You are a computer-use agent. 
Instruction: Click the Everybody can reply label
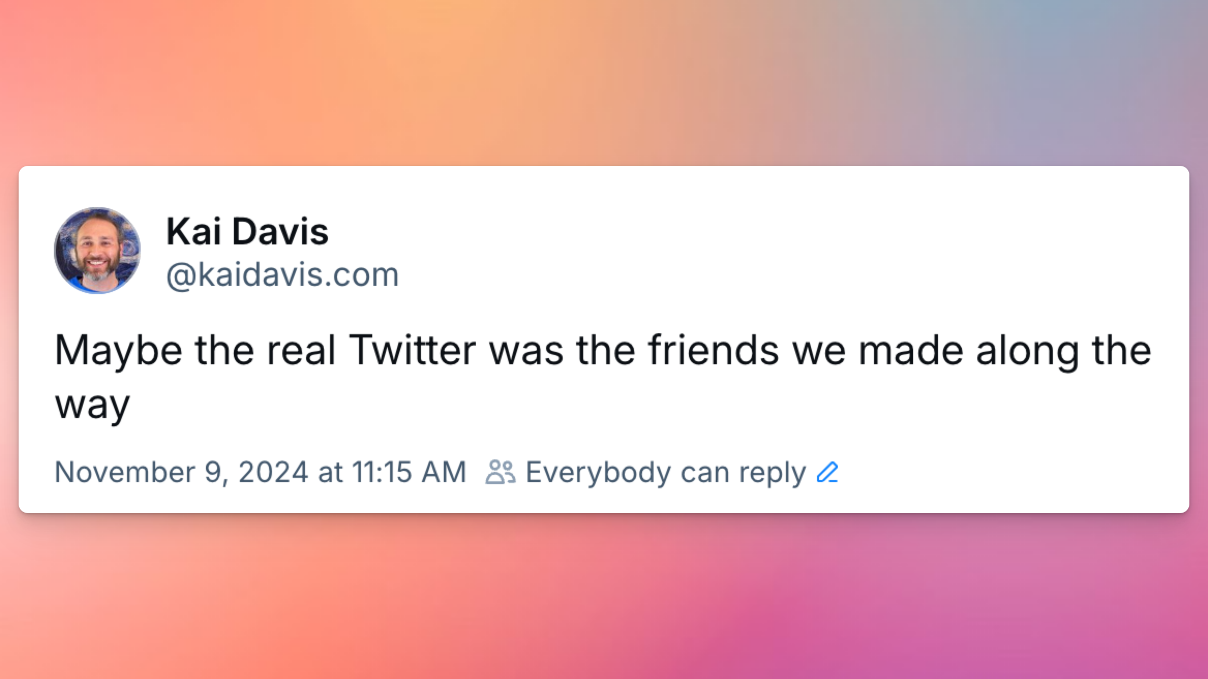coord(666,472)
